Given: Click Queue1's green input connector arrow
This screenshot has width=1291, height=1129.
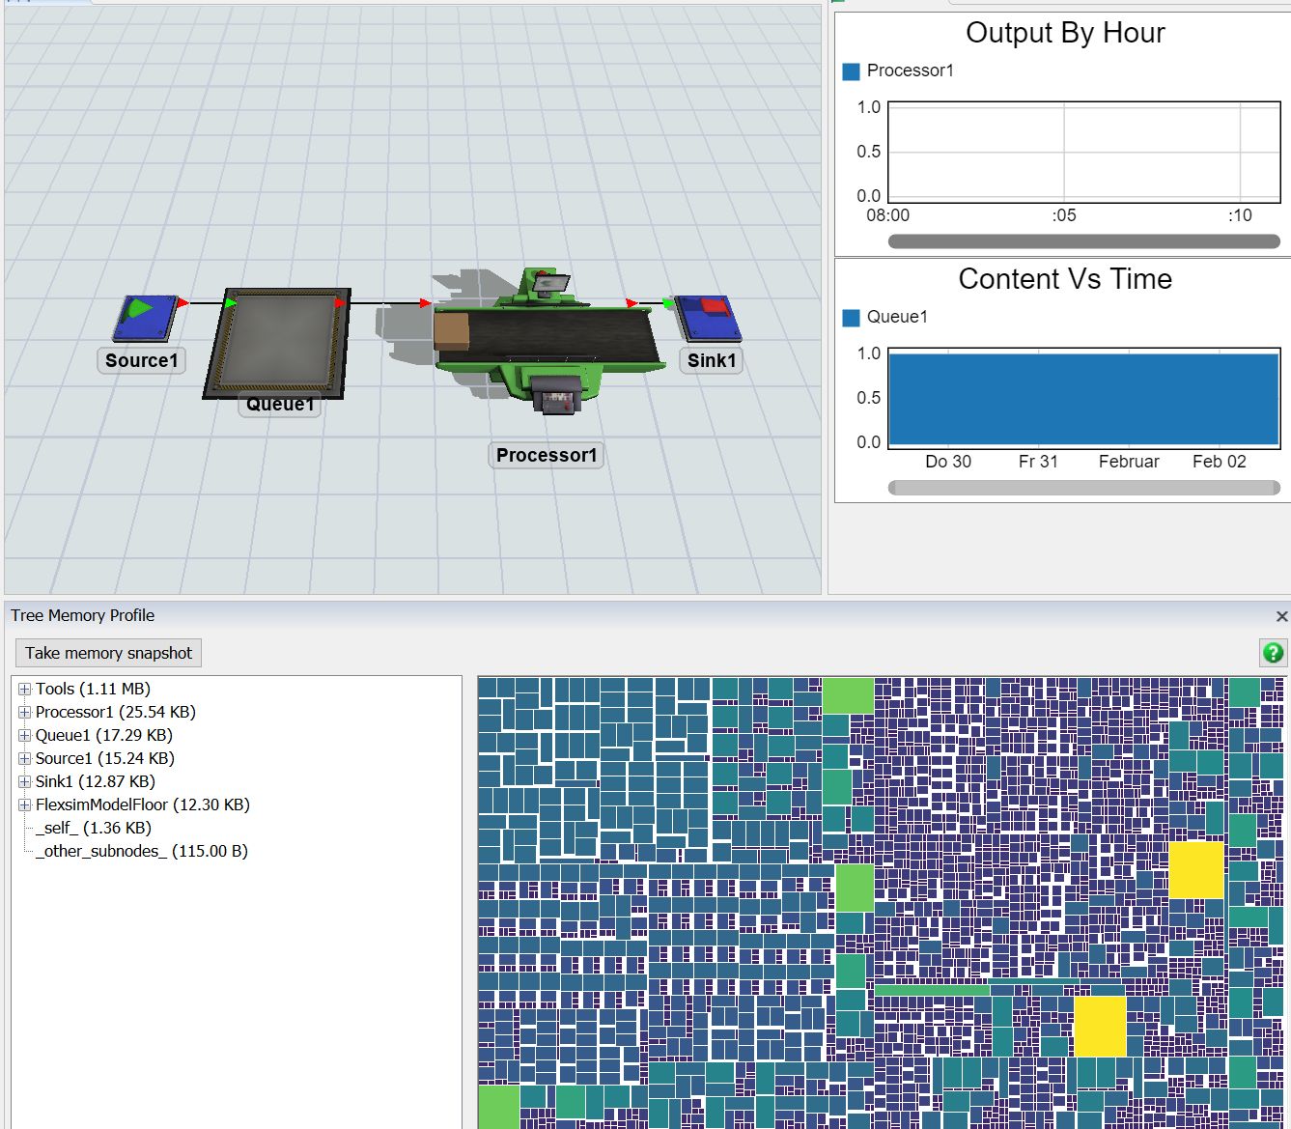Looking at the screenshot, I should pos(231,303).
